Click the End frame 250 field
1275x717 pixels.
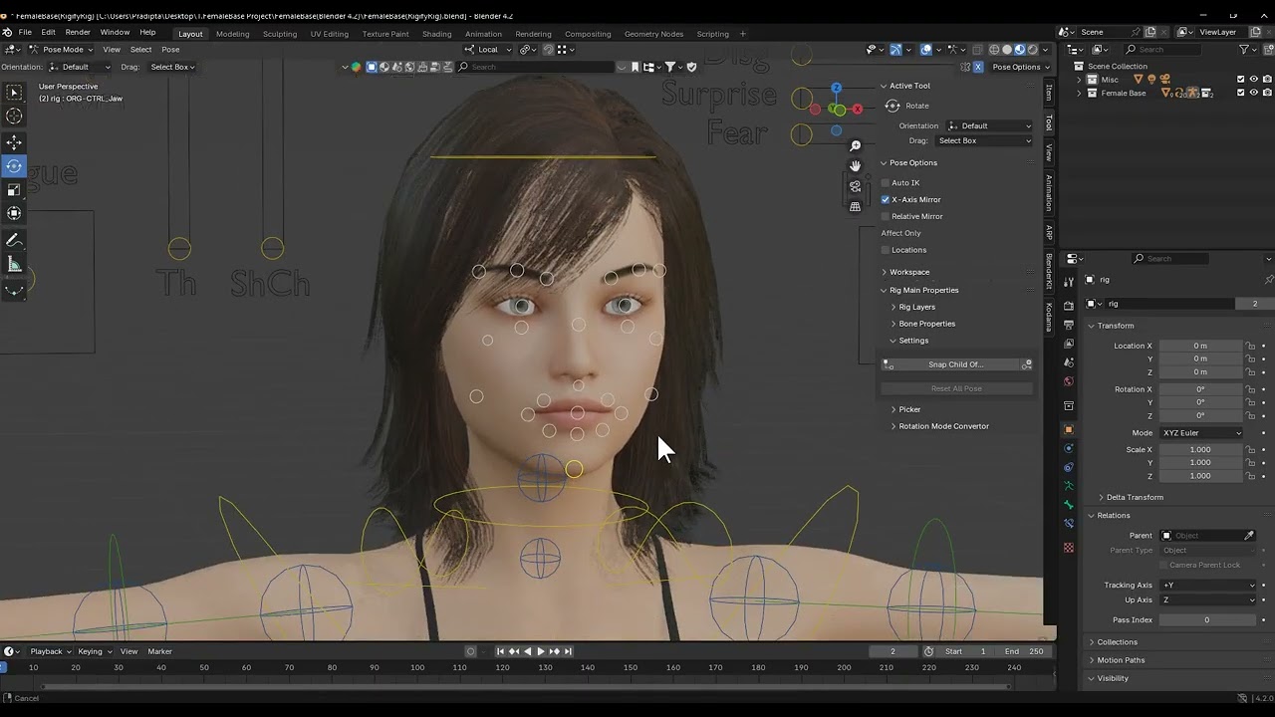click(x=1023, y=651)
